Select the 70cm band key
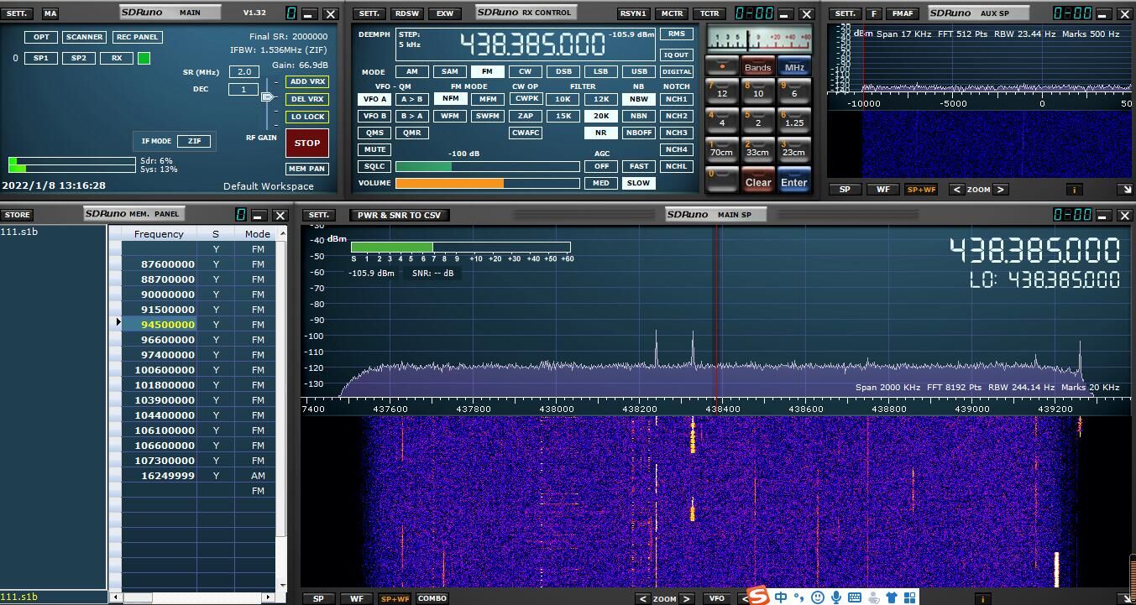Screen dimensions: 1136x605 721,150
